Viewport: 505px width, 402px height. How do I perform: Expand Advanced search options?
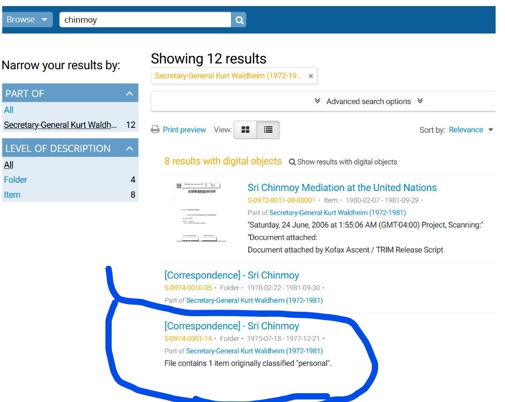pos(368,101)
